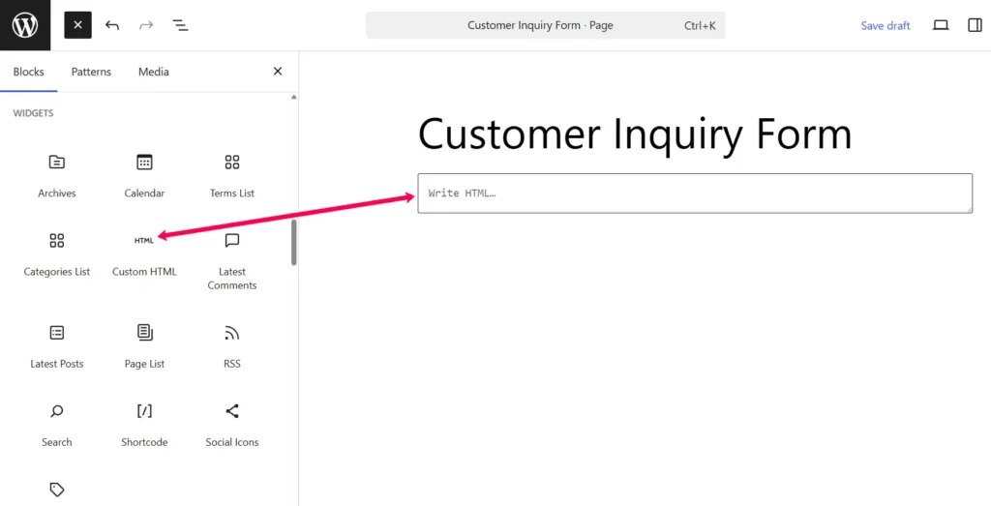Insert the RSS feed block
This screenshot has height=506, width=991.
232,345
